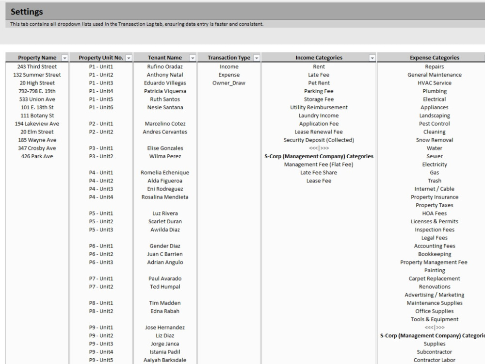Click the P4 - Unit3 cell
The image size is (485, 364).
coord(101,189)
